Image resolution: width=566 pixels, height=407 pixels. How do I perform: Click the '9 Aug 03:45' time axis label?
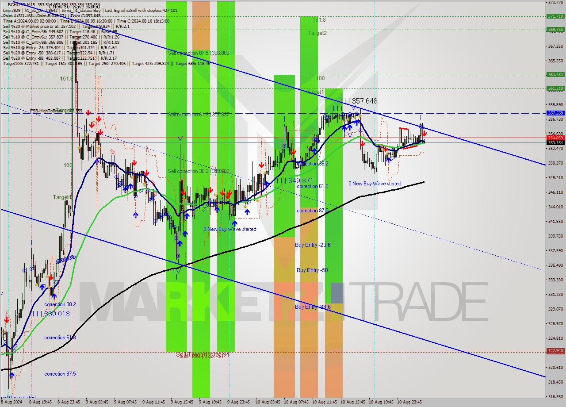[96, 402]
